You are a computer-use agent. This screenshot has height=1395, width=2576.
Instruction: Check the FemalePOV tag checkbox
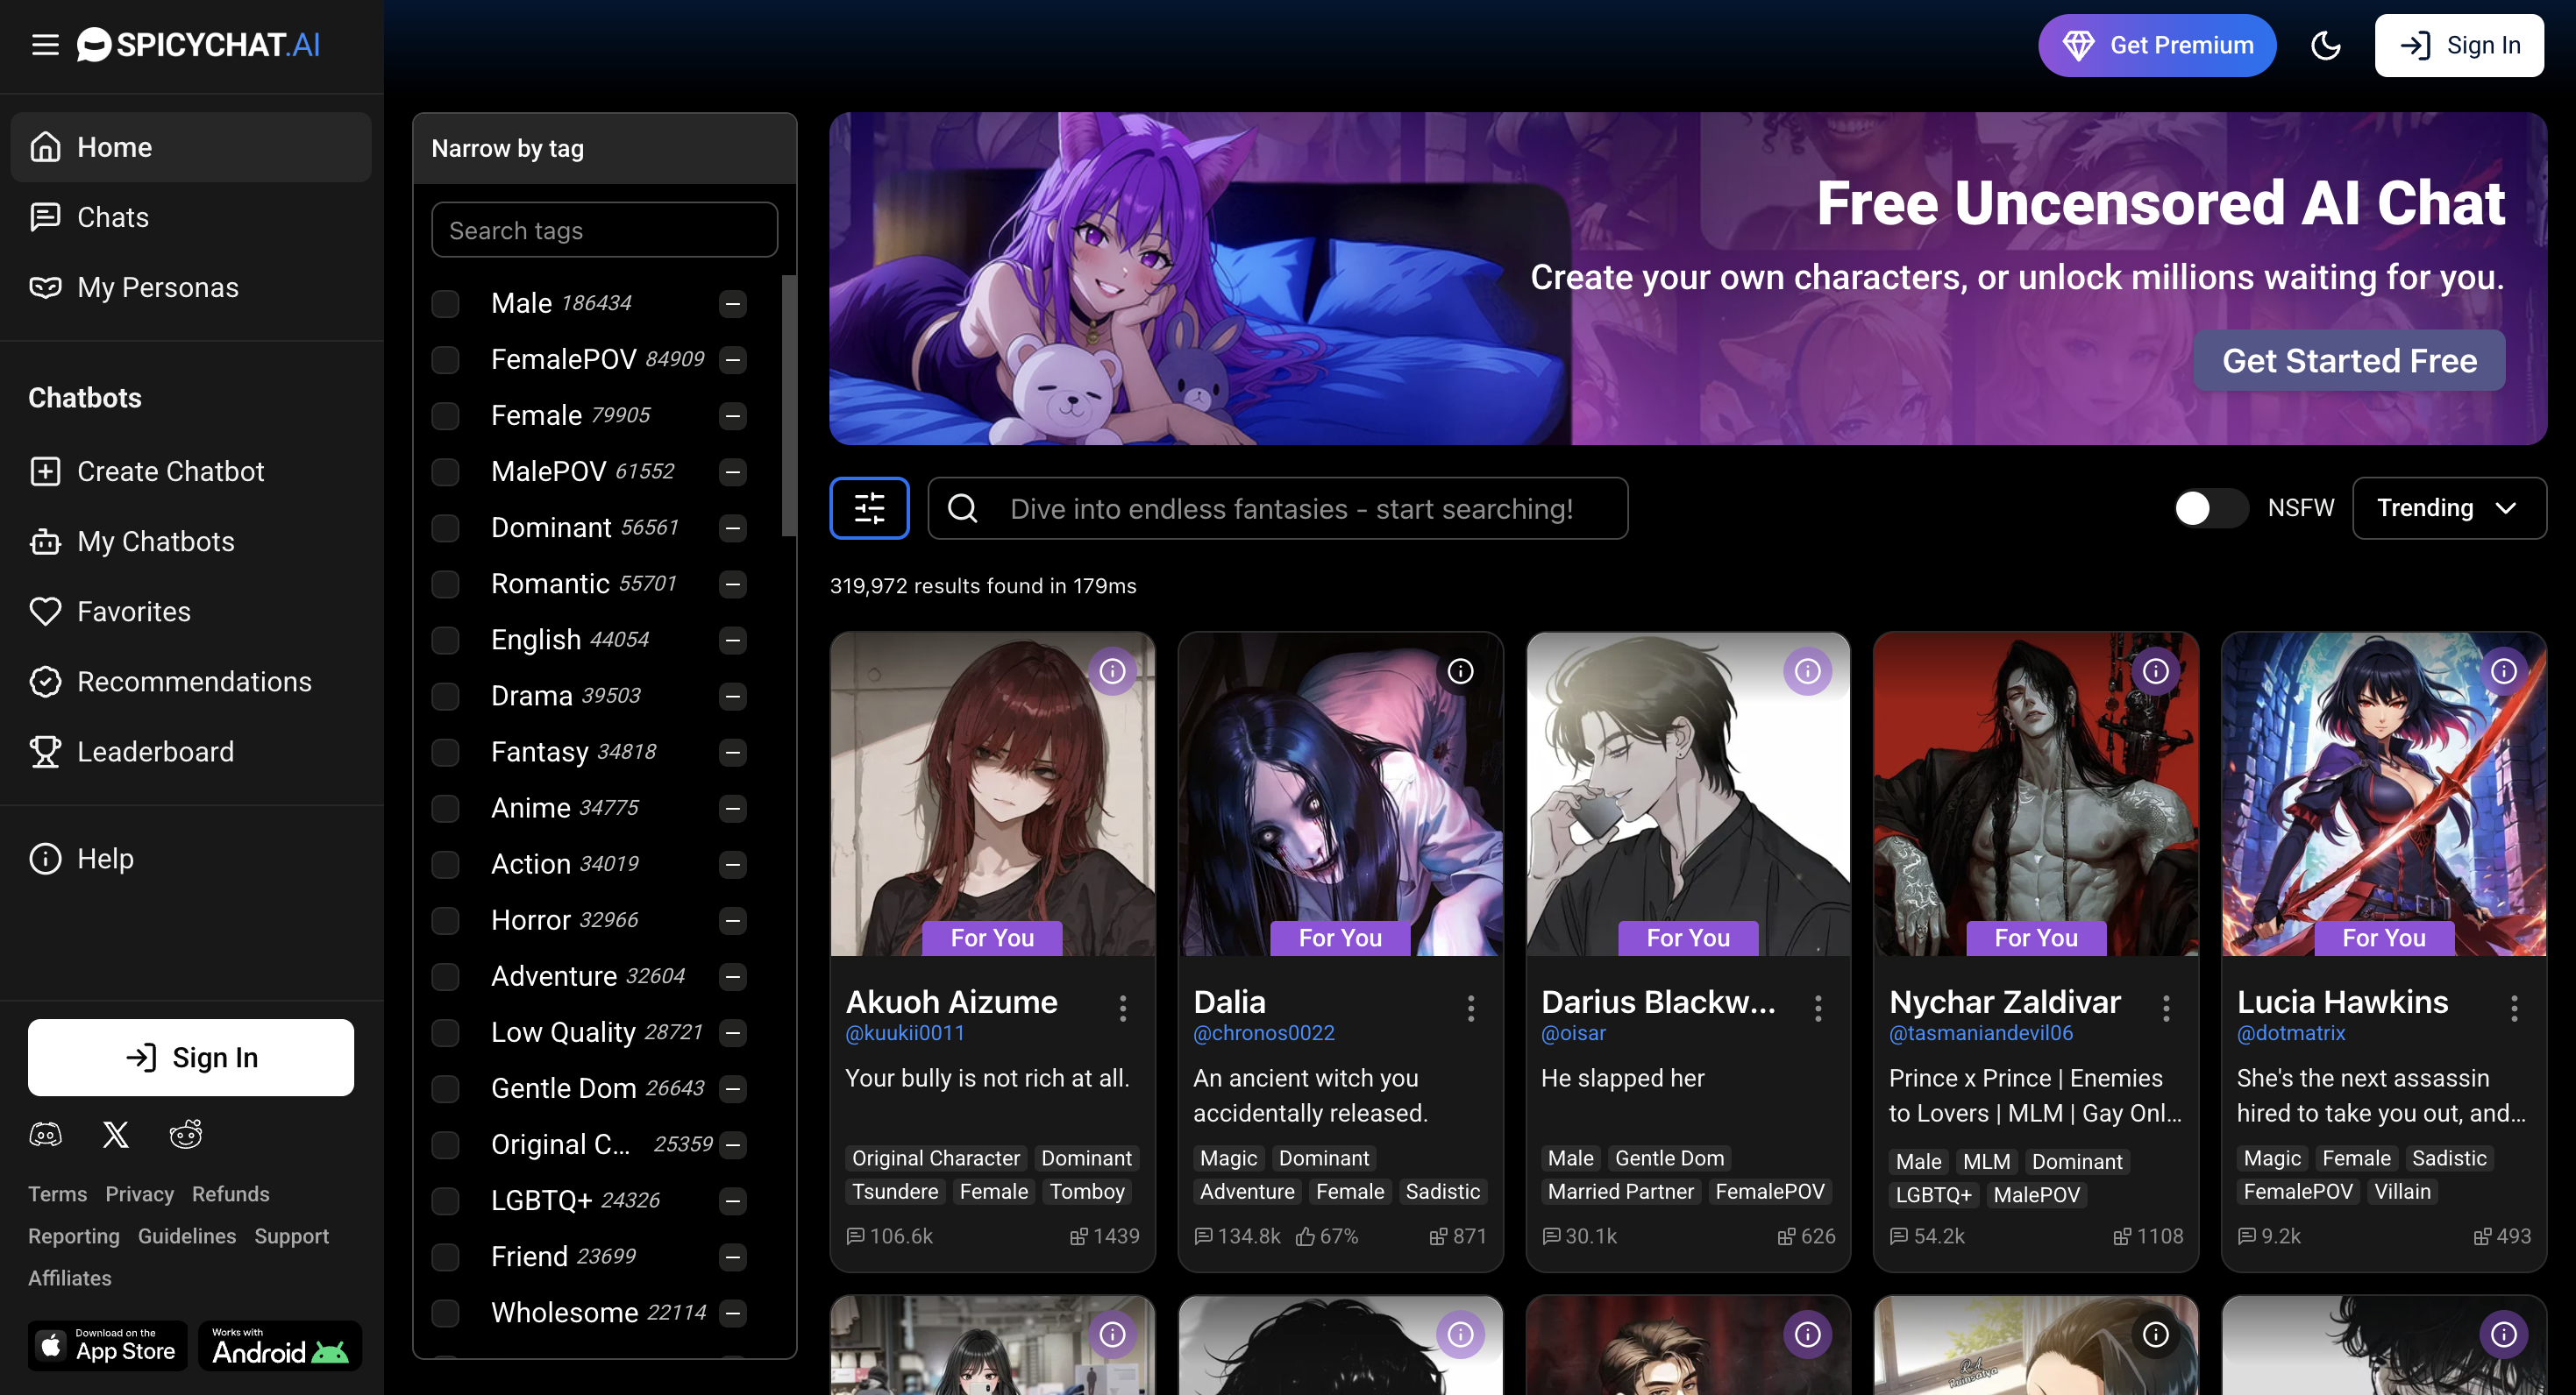[446, 358]
